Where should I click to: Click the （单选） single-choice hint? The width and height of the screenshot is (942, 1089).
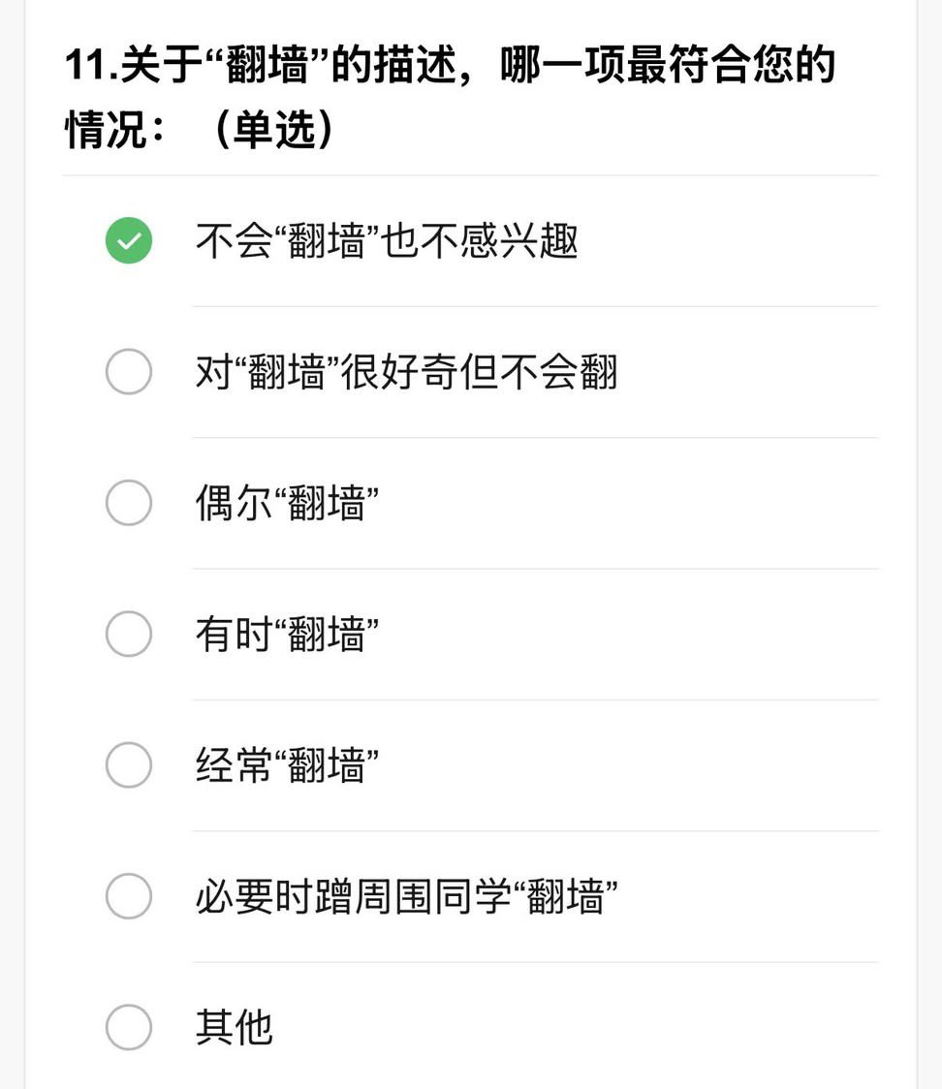click(x=274, y=130)
